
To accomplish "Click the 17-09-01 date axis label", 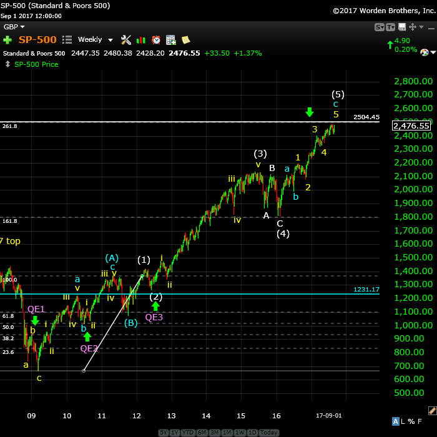I will pos(328,416).
